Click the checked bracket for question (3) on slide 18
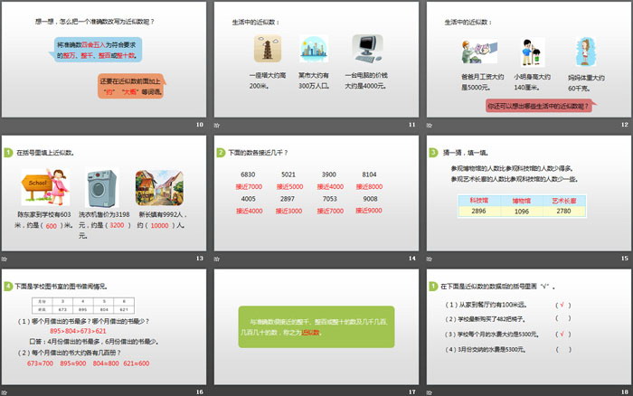The height and width of the screenshot is (396, 633). [x=562, y=334]
